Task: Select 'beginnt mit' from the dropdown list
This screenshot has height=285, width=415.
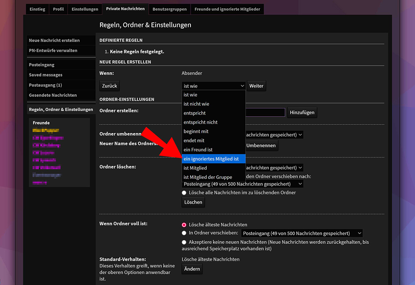Action: click(196, 132)
